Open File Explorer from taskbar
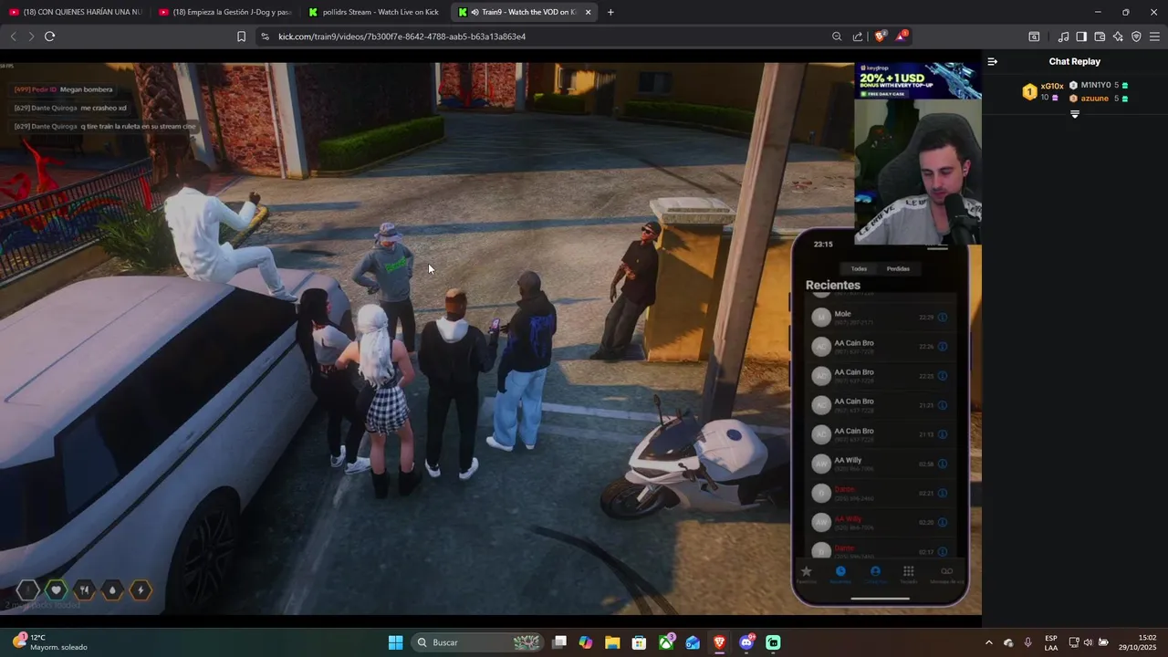 (x=612, y=642)
